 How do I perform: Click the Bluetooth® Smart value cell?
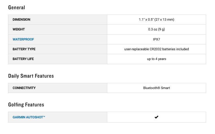tap(157, 88)
